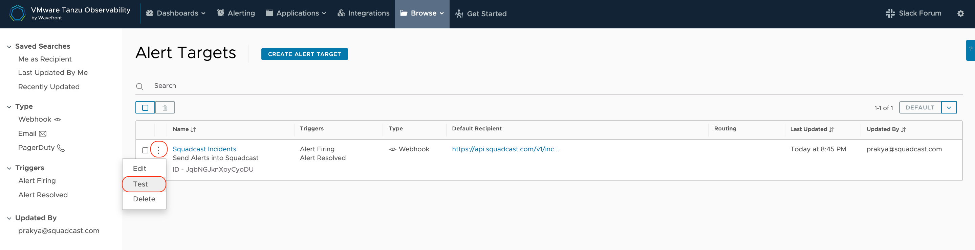Collapse the Saved Searches section

click(9, 47)
